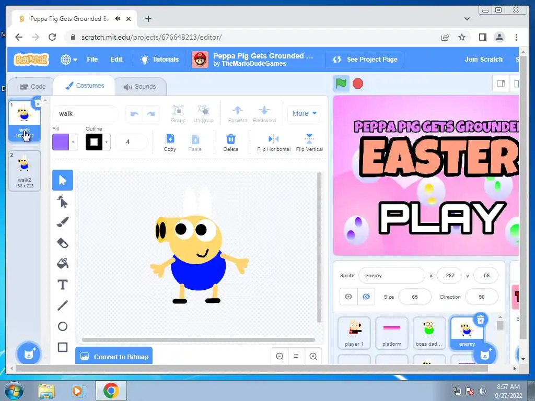Viewport: 535px width, 401px height.
Task: Go back in Chrome
Action: pyautogui.click(x=19, y=37)
